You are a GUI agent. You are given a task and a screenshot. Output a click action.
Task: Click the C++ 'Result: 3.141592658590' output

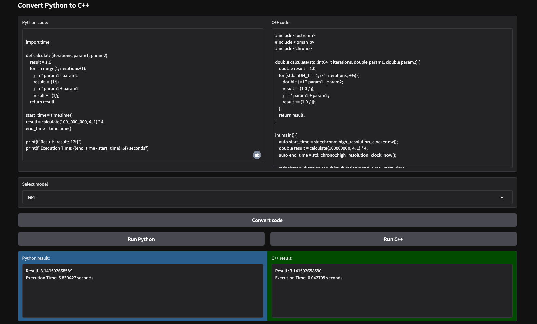298,271
